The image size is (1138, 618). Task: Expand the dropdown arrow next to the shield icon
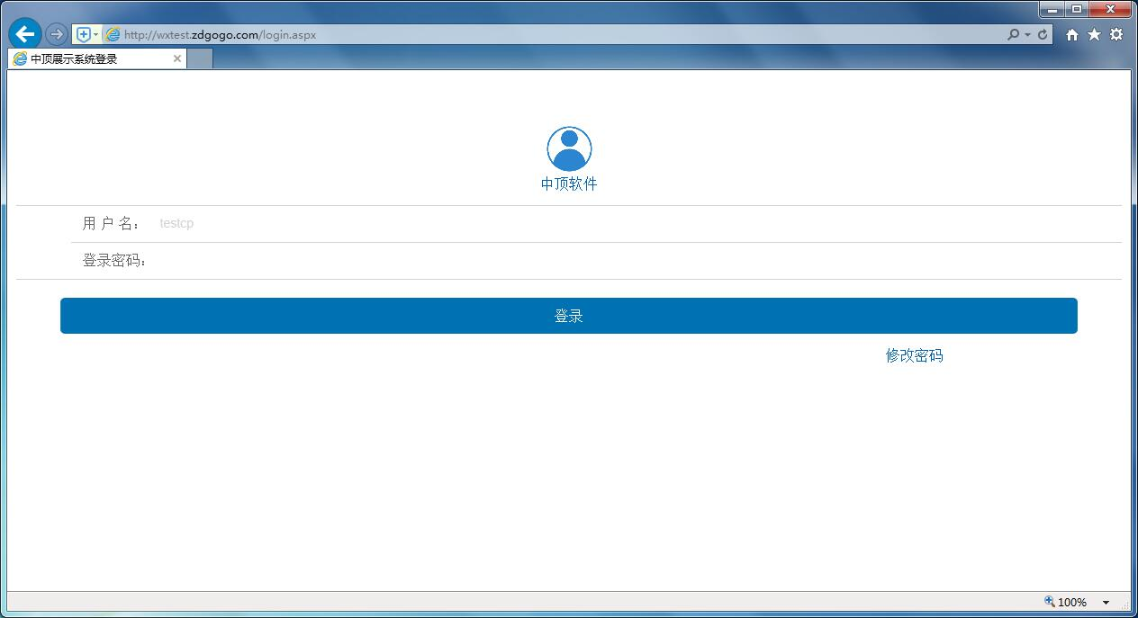96,34
